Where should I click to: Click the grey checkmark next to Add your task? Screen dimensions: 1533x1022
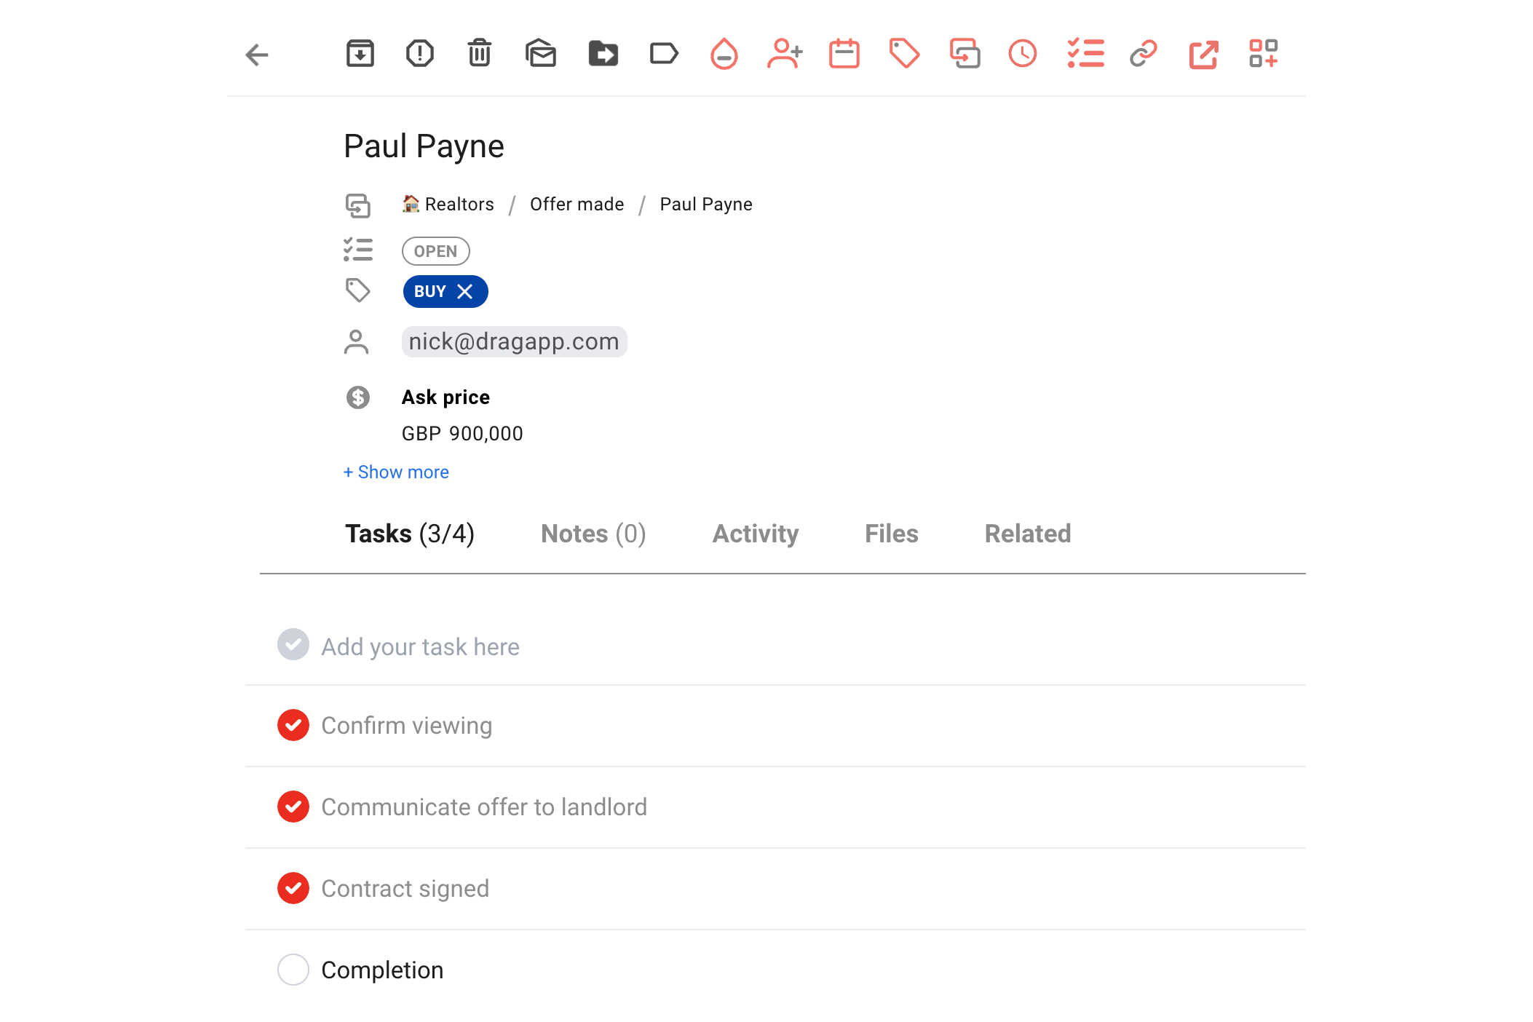tap(293, 645)
